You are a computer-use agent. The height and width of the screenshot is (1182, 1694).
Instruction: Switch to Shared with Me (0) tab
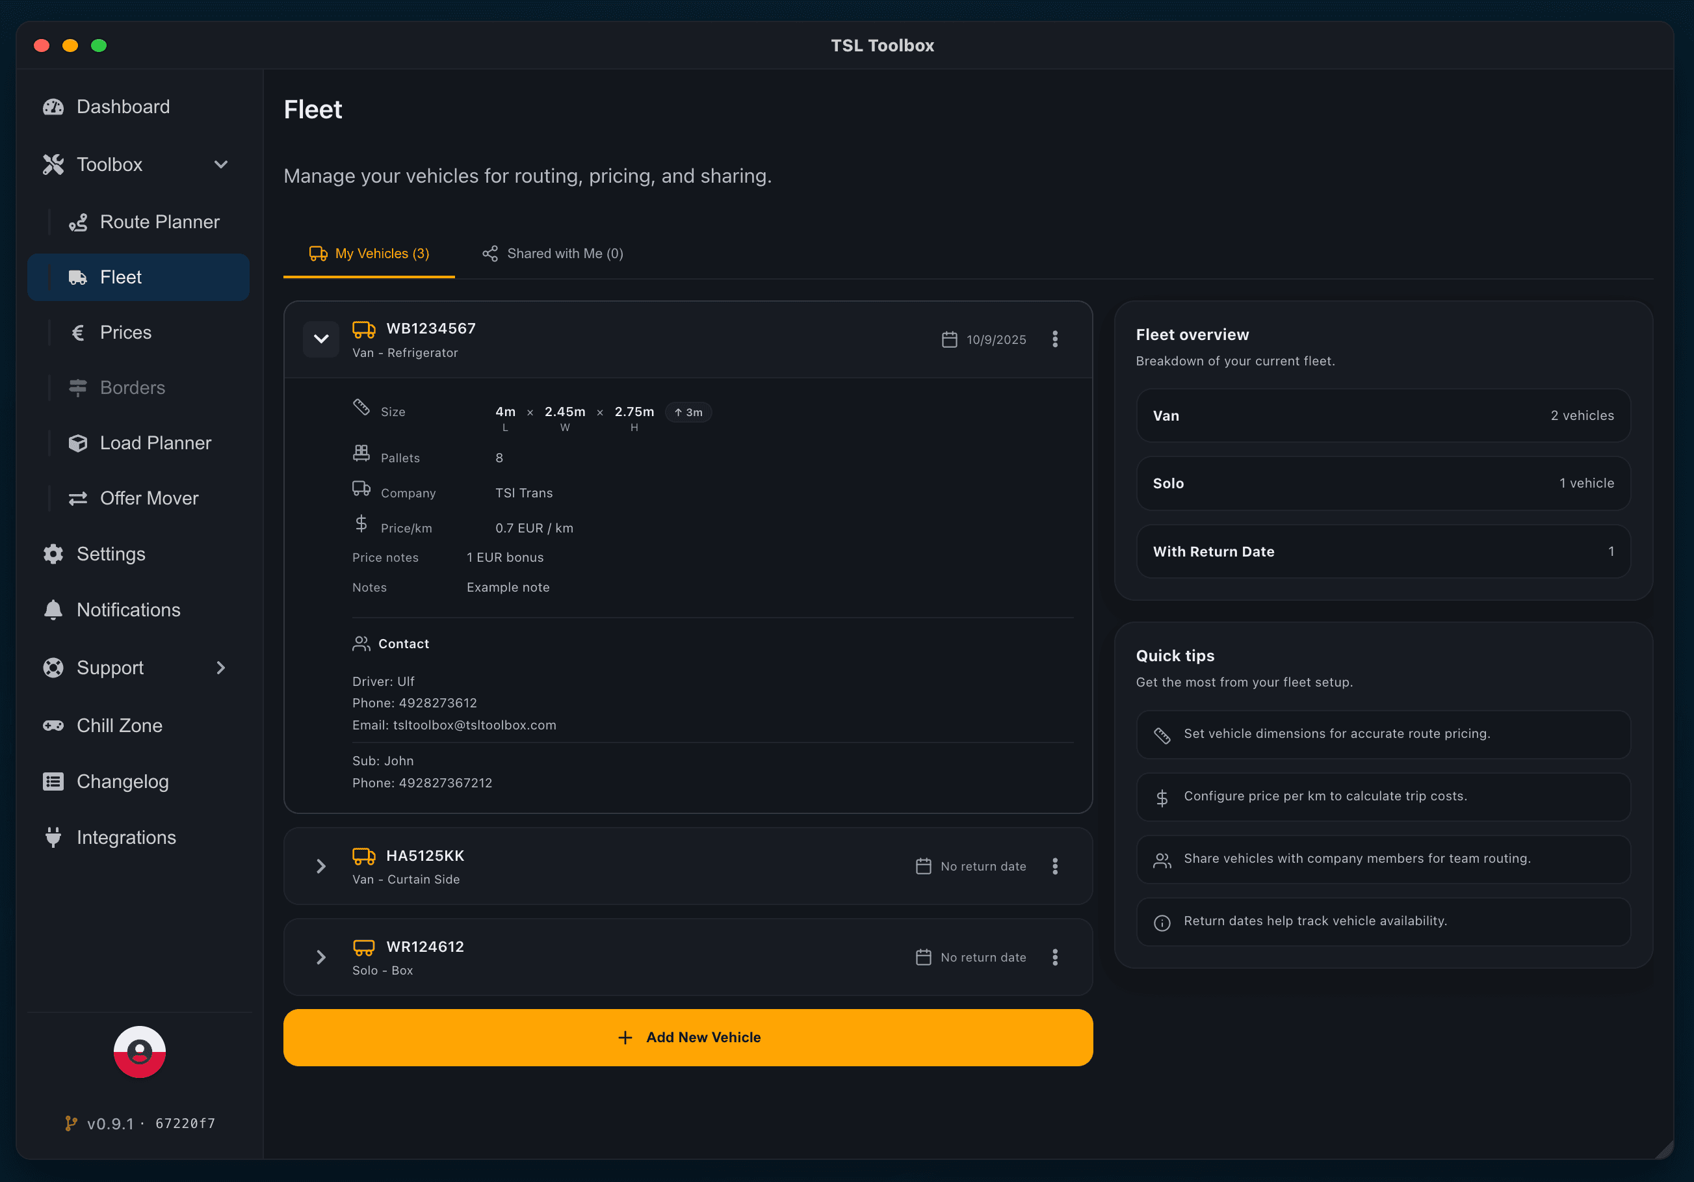pos(553,254)
